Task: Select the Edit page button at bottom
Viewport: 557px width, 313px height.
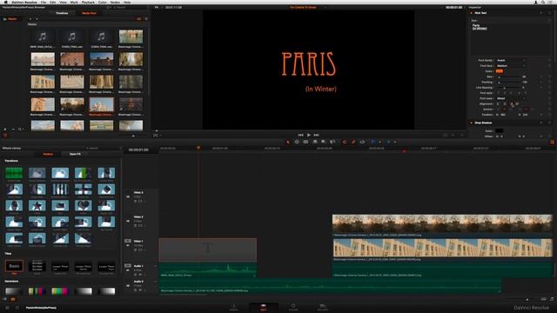Action: [264, 307]
